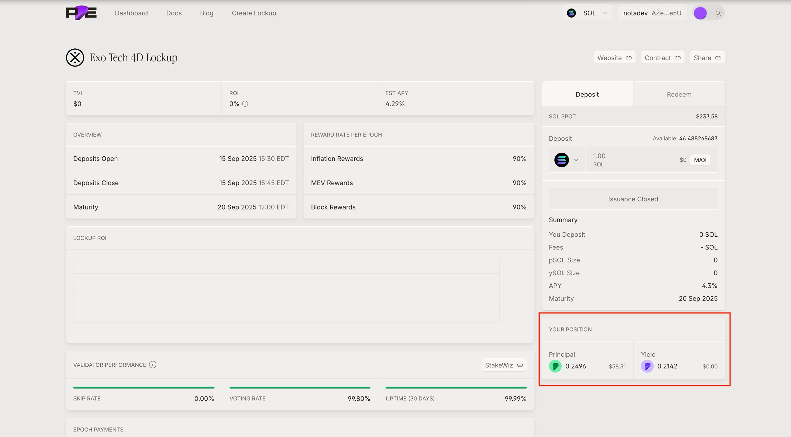Click the ROI info circle icon

pos(245,104)
